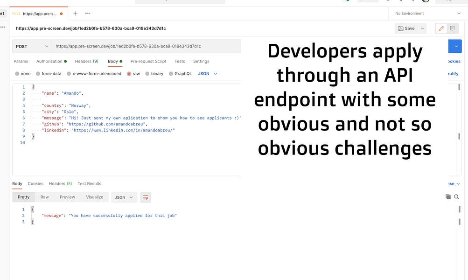Open the Headers (9) request tab
This screenshot has width=468, height=280.
pyautogui.click(x=87, y=61)
